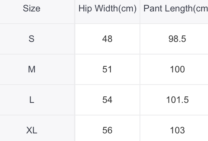Click the word Hip in header
The height and width of the screenshot is (141, 208).
pyautogui.click(x=85, y=9)
